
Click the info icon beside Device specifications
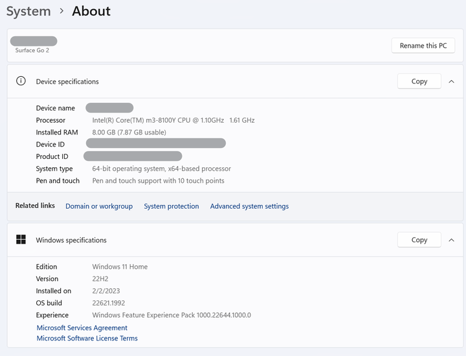point(21,81)
